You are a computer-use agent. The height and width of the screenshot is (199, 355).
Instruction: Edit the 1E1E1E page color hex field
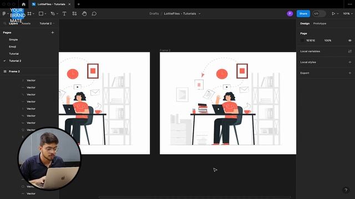(311, 40)
